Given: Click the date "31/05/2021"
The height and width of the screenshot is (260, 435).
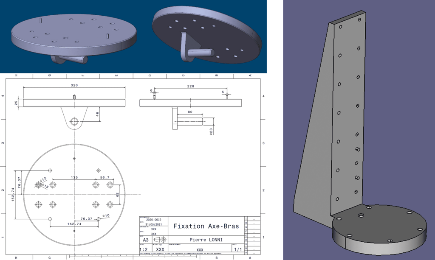Looking at the screenshot, I should pyautogui.click(x=153, y=224).
